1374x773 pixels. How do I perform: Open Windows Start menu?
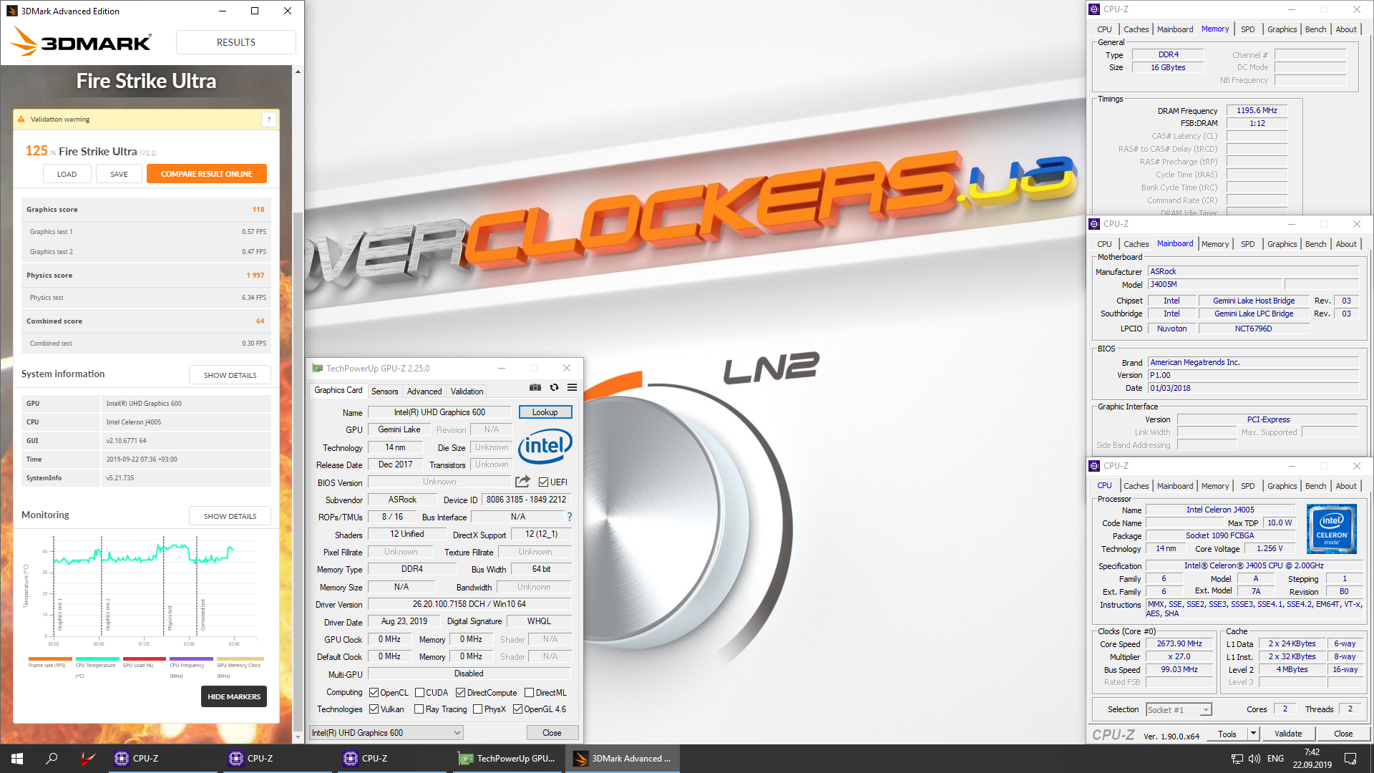[x=17, y=759]
